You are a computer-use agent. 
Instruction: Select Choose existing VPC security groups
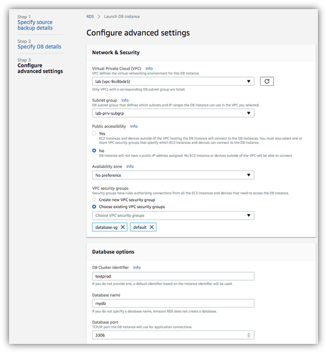(x=94, y=206)
